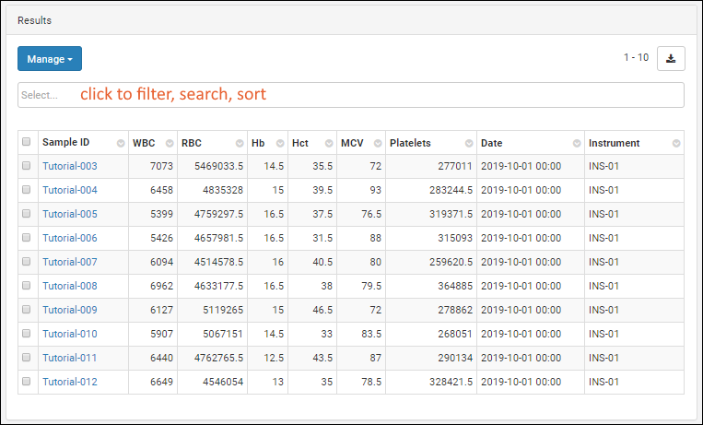Click the MCV column header arrow icon
The image size is (703, 425).
tap(376, 144)
